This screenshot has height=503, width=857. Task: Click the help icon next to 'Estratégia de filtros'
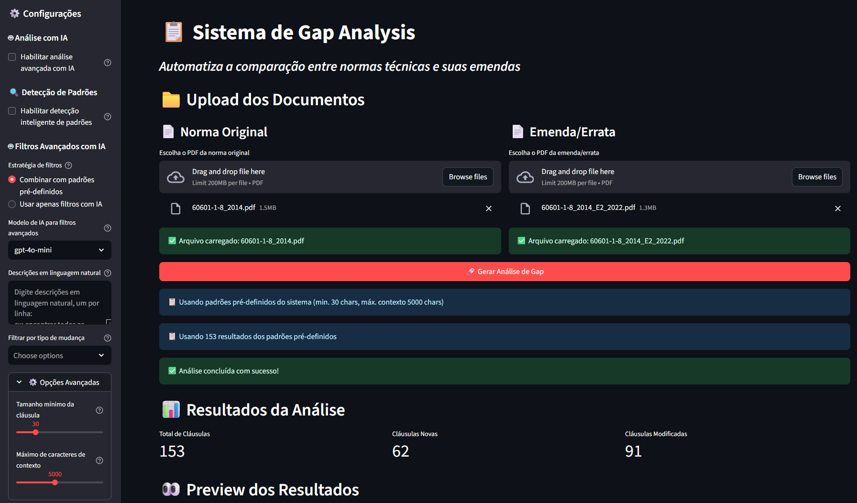point(68,165)
